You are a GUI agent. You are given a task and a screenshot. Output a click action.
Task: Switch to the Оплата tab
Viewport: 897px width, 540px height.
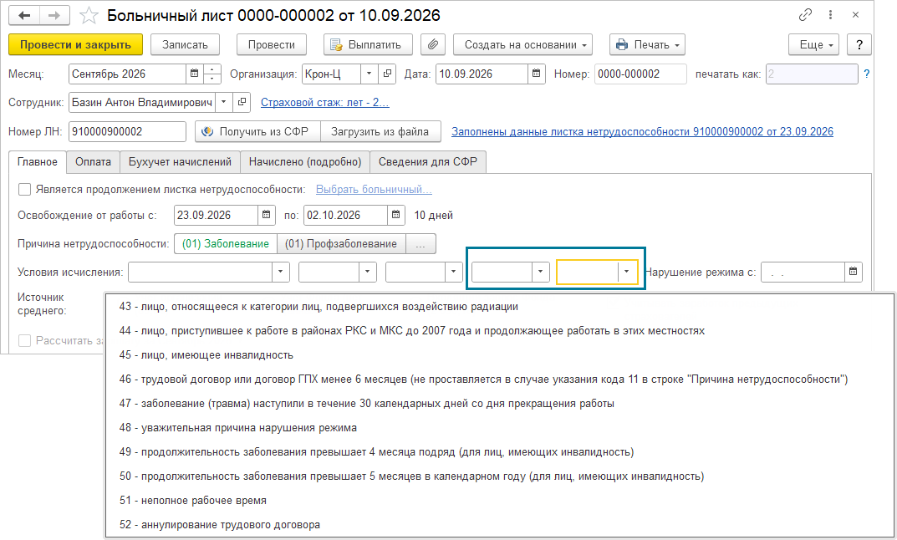(94, 162)
